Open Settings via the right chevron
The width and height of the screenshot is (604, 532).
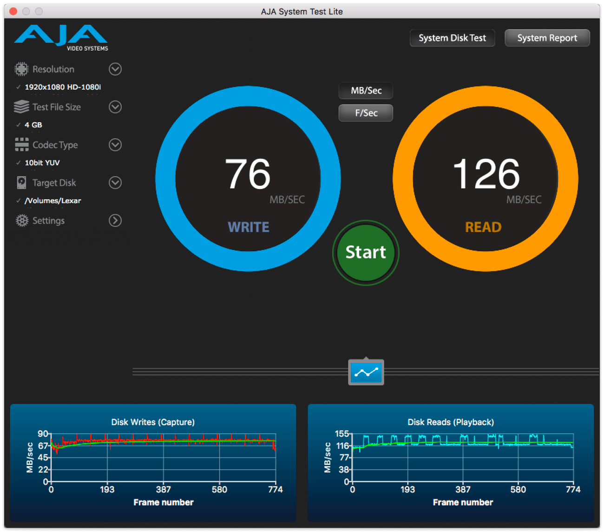point(115,220)
